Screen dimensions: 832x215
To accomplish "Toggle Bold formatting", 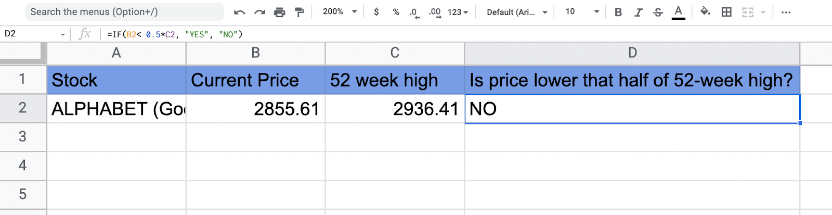I will point(618,12).
